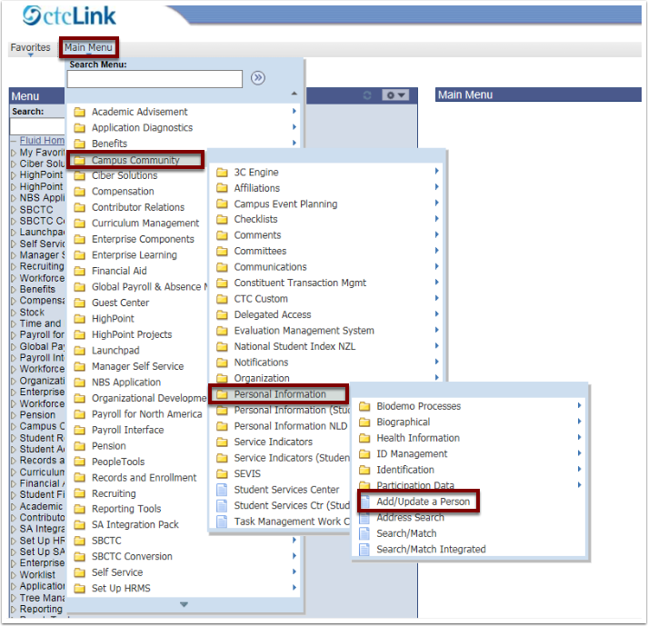648x626 pixels.
Task: Click the Reporting Tools folder icon
Action: (79, 509)
